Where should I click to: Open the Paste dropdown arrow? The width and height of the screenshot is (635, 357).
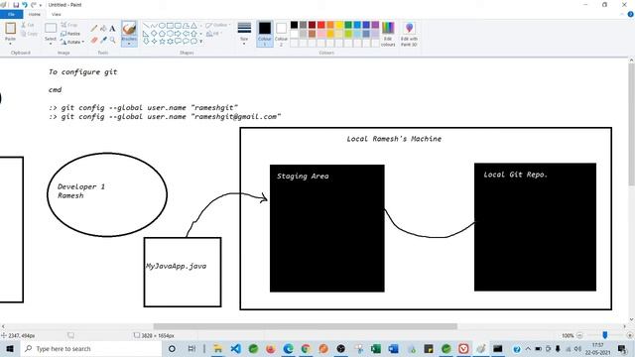11,44
